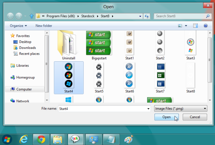
Task: Click the navigation pane scroll down arrow
Action: (x=47, y=100)
